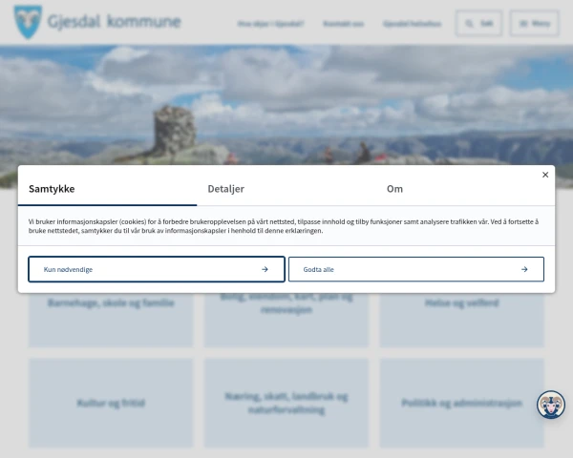
Task: Click the Gjesdal kommune site title
Action: pyautogui.click(x=114, y=22)
